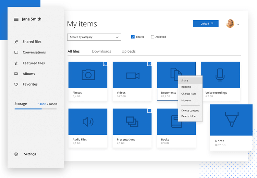
Task: Click the Books folder name
Action: (165, 140)
